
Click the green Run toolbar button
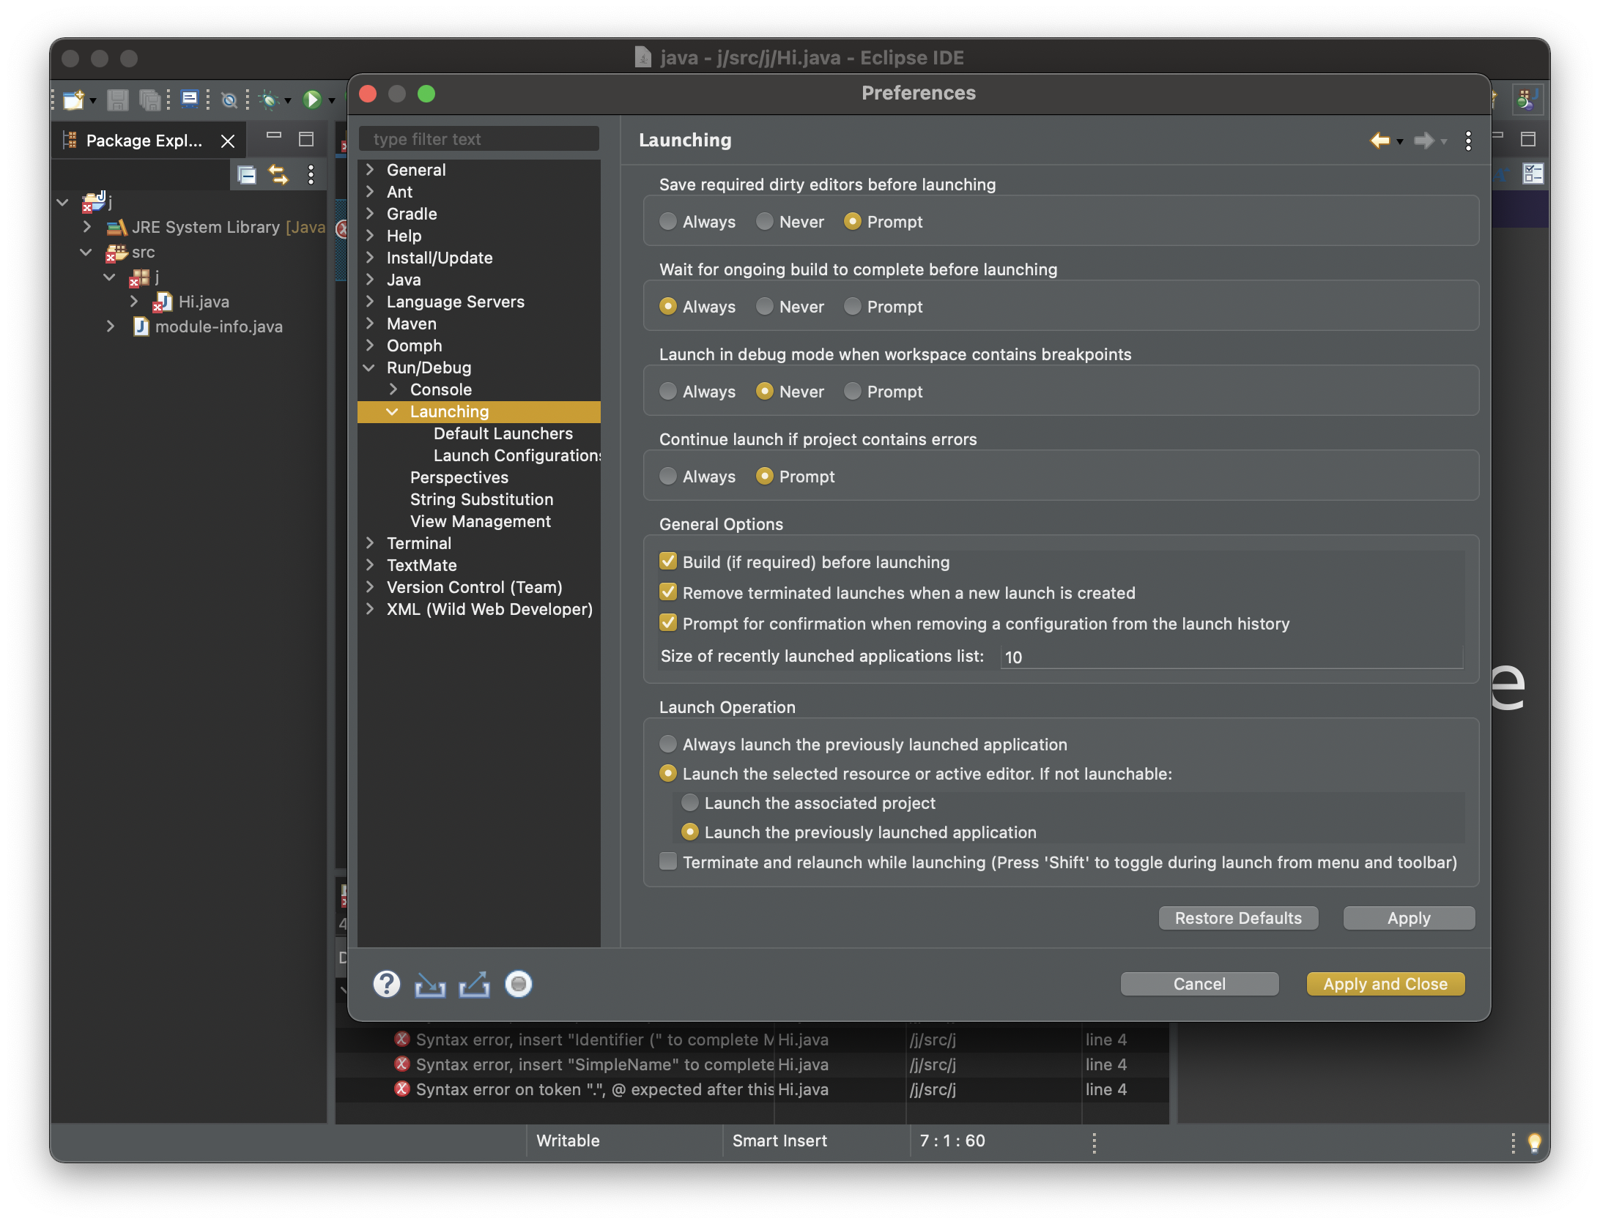point(312,99)
